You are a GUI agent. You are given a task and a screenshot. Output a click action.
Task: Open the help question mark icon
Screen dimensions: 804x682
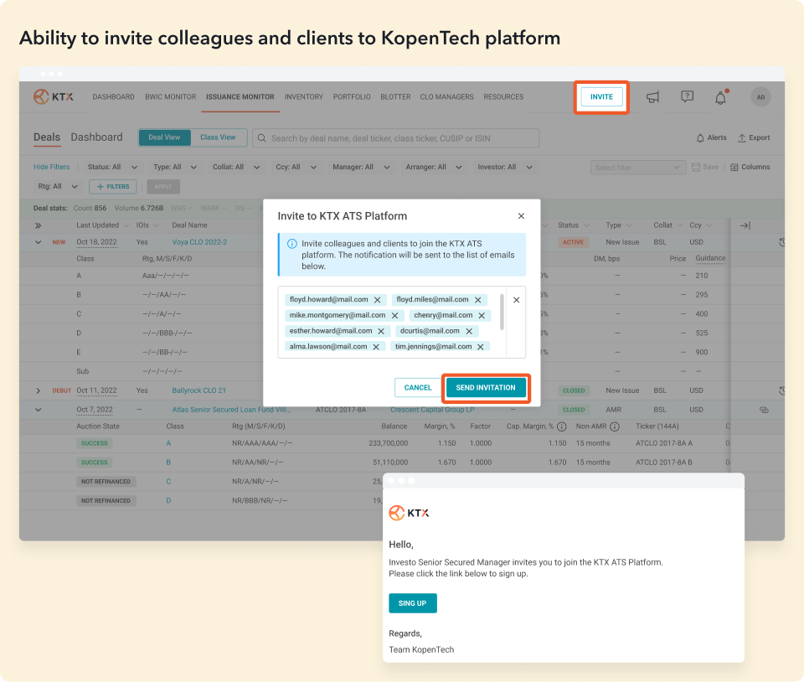[687, 97]
